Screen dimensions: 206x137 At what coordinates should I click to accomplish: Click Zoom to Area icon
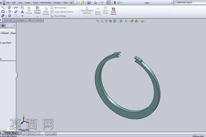coord(102,21)
